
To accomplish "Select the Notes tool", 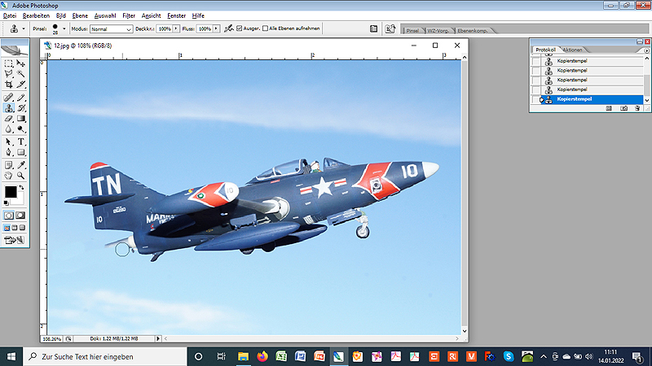I will tap(9, 165).
